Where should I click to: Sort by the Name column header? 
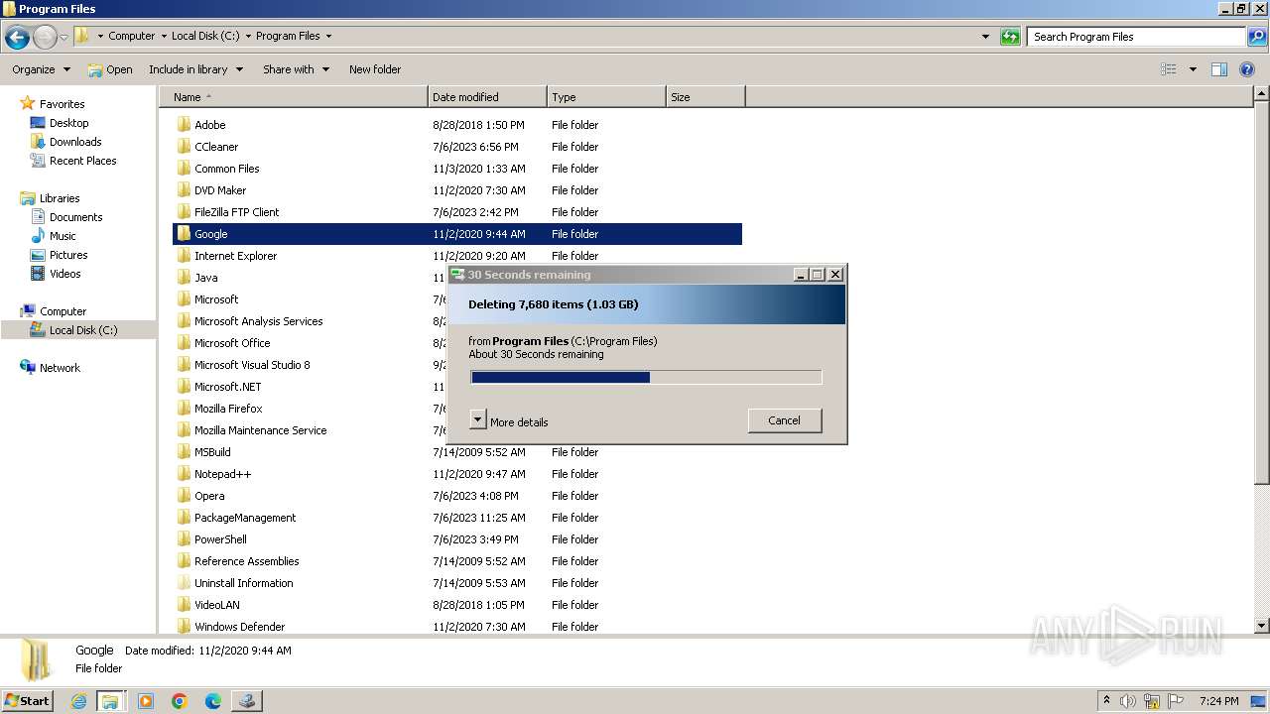click(x=293, y=97)
